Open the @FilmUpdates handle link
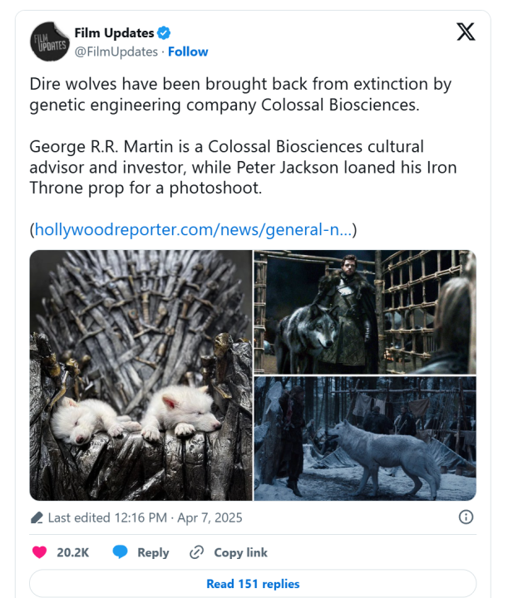 click(116, 51)
